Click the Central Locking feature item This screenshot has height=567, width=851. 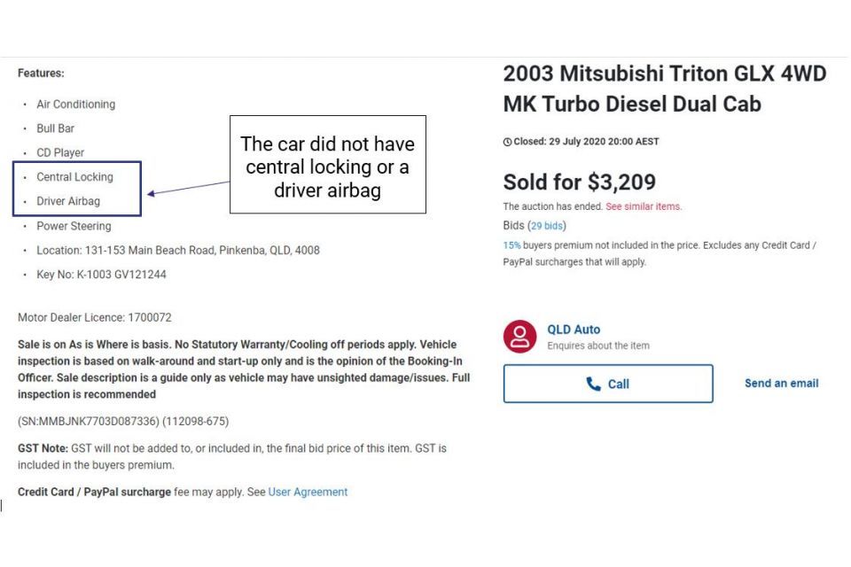coord(74,177)
